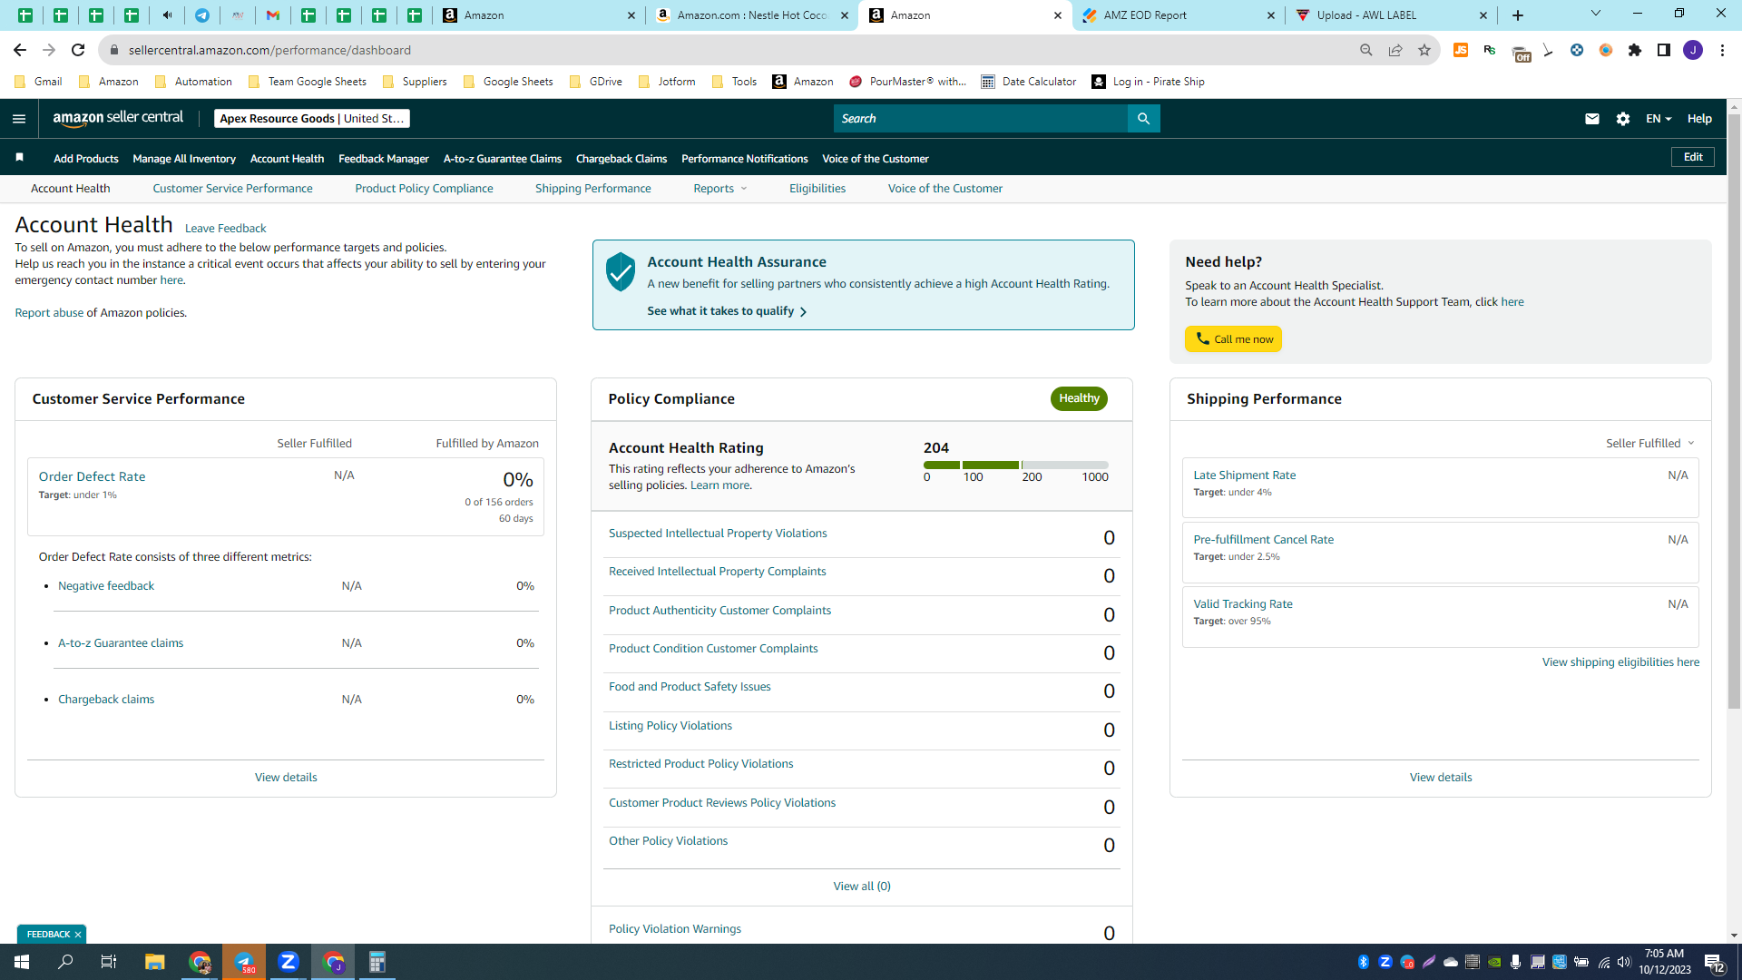The width and height of the screenshot is (1742, 980).
Task: Close the FEEDBACK tab widget
Action: click(x=78, y=935)
